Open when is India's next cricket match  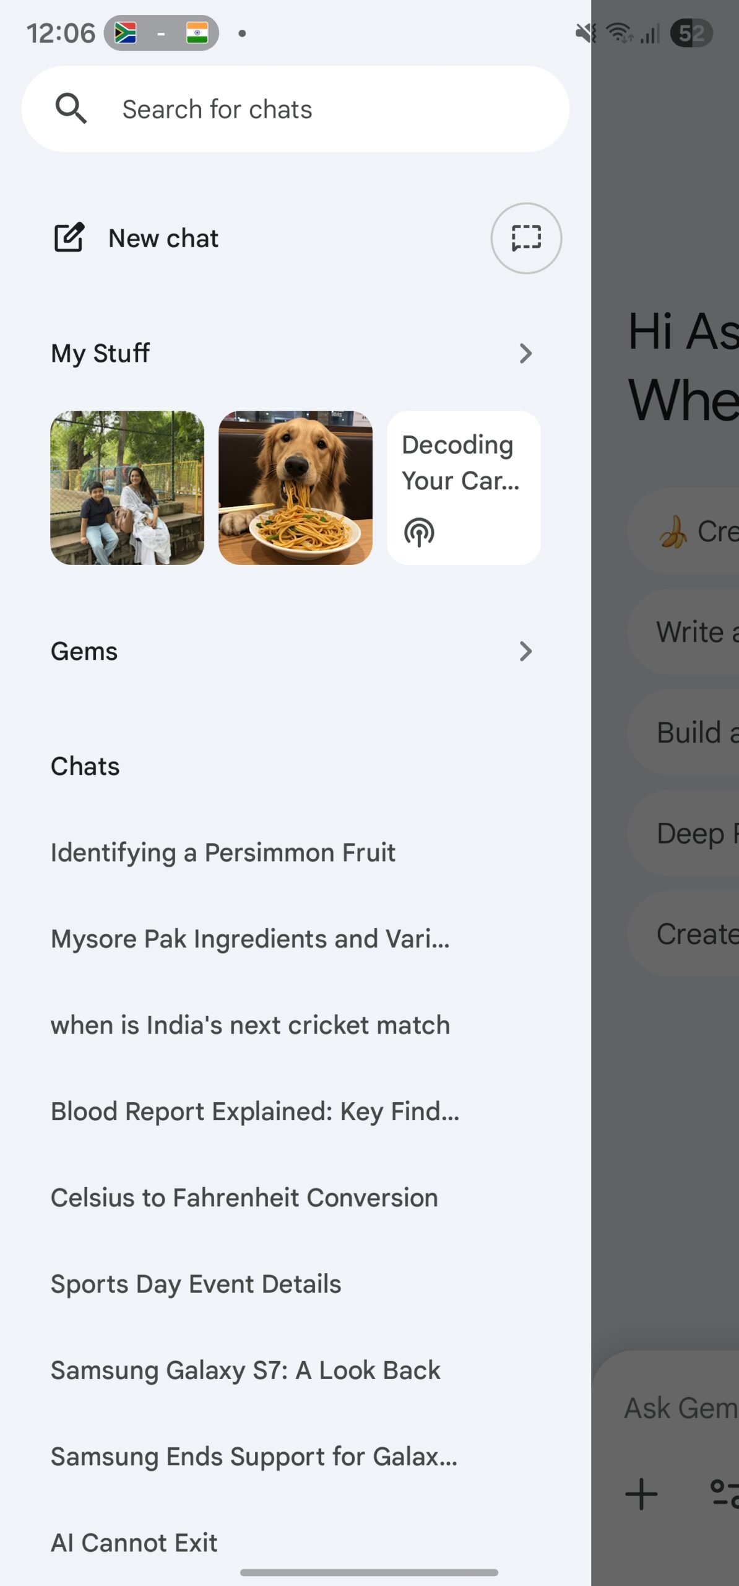pyautogui.click(x=250, y=1025)
